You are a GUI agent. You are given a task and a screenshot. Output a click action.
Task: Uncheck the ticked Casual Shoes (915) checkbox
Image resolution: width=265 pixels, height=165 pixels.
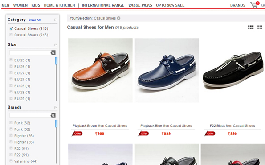(x=11, y=28)
